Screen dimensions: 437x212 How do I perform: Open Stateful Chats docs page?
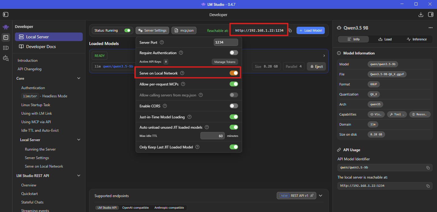click(x=32, y=202)
